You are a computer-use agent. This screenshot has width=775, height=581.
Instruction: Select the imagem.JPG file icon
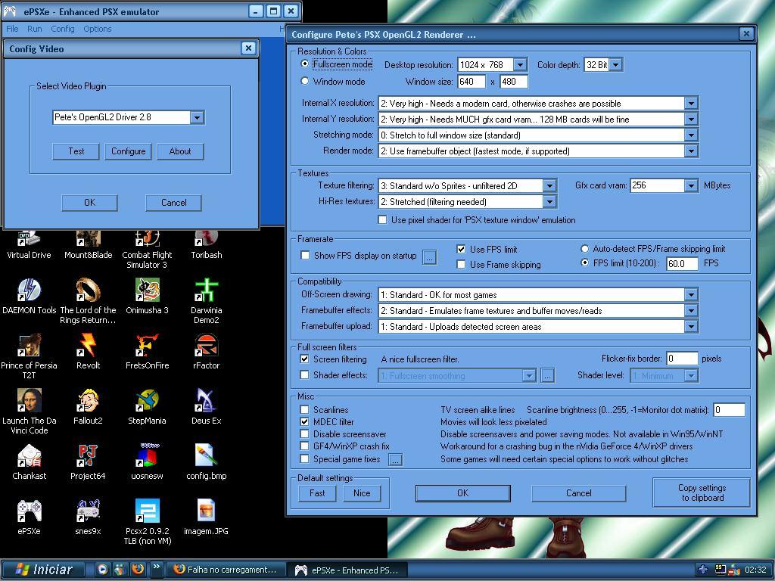click(206, 517)
